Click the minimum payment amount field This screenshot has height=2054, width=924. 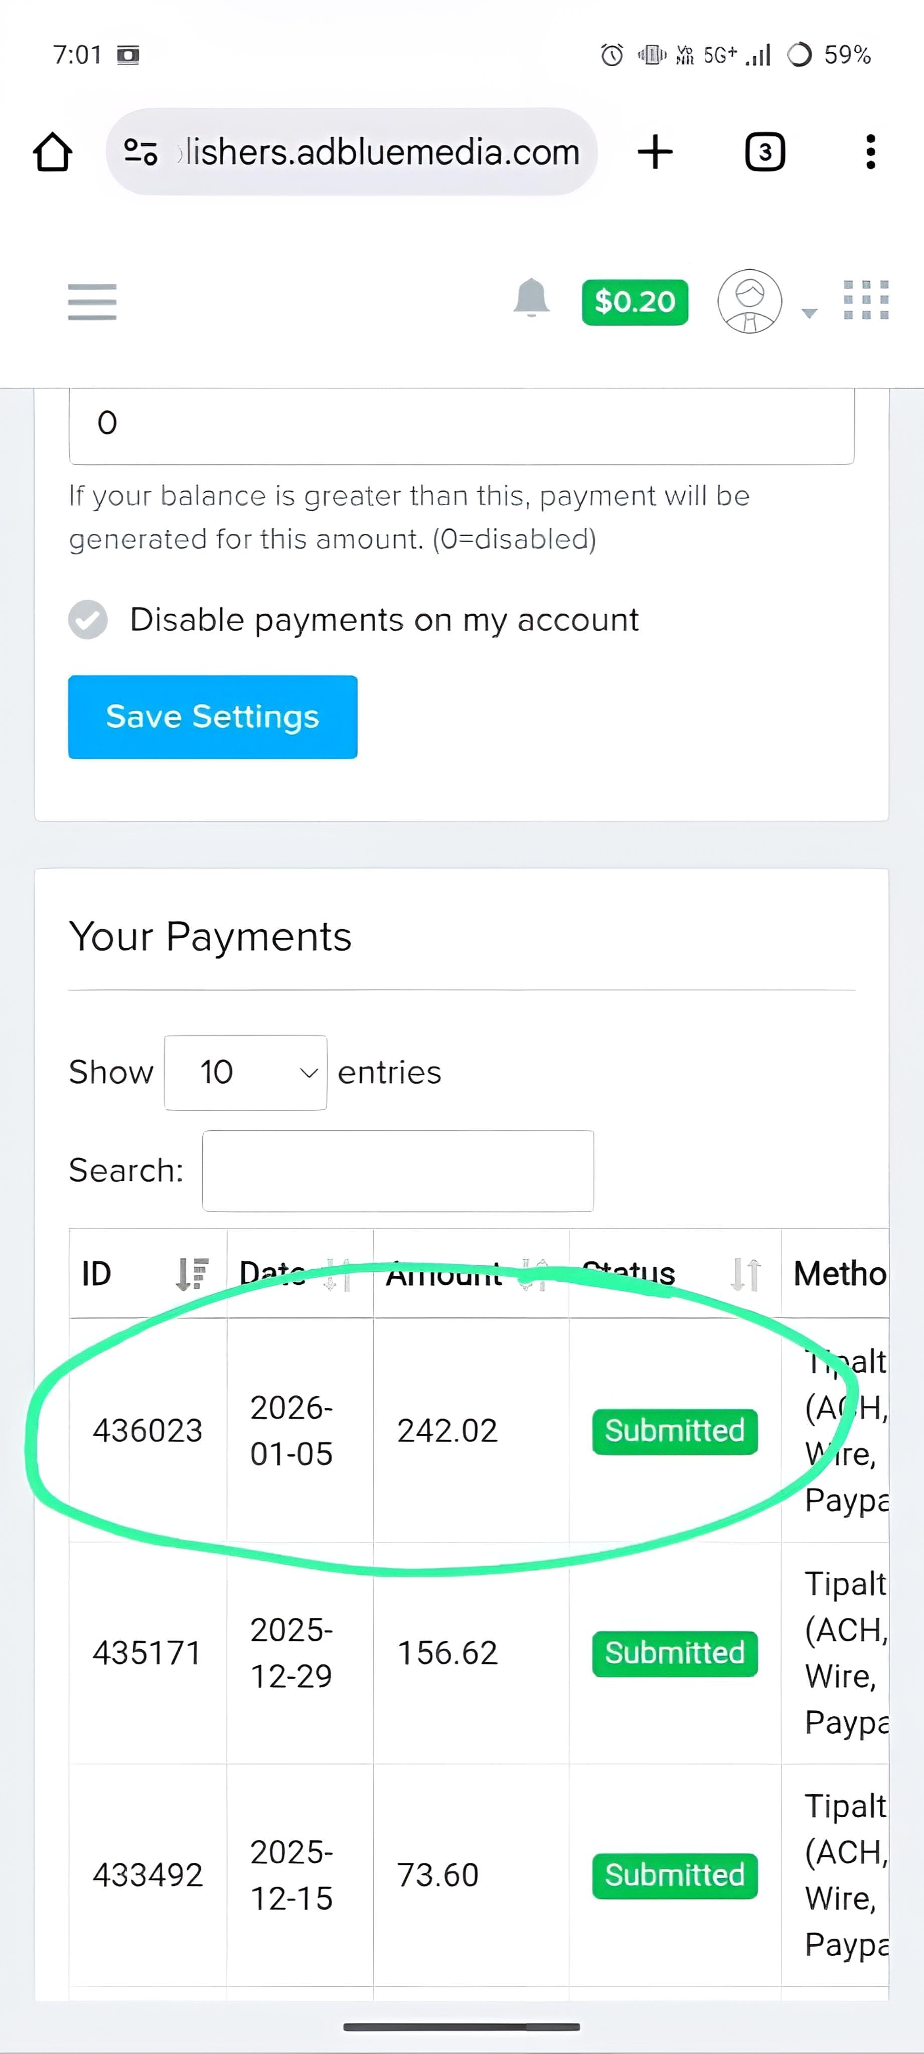coord(461,423)
